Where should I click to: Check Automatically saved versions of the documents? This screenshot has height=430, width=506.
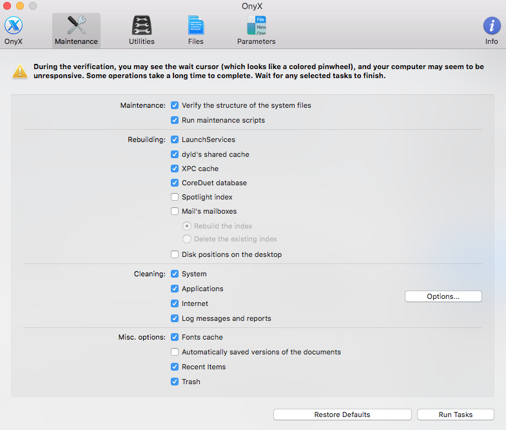click(175, 352)
